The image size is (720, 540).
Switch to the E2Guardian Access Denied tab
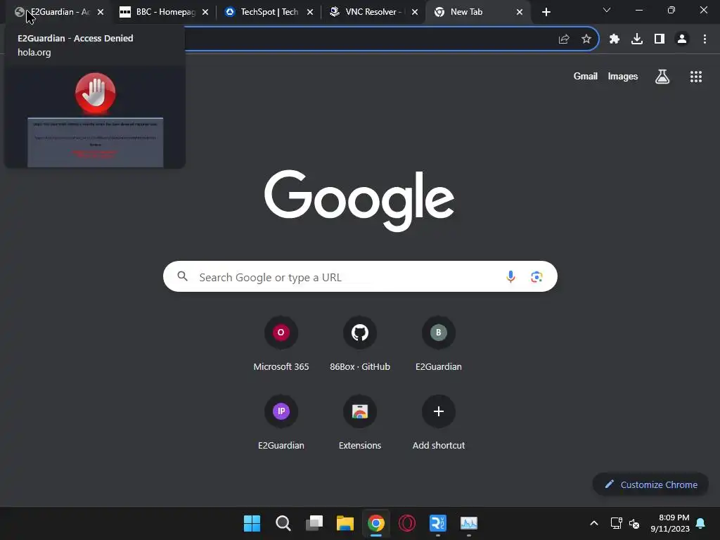click(58, 12)
